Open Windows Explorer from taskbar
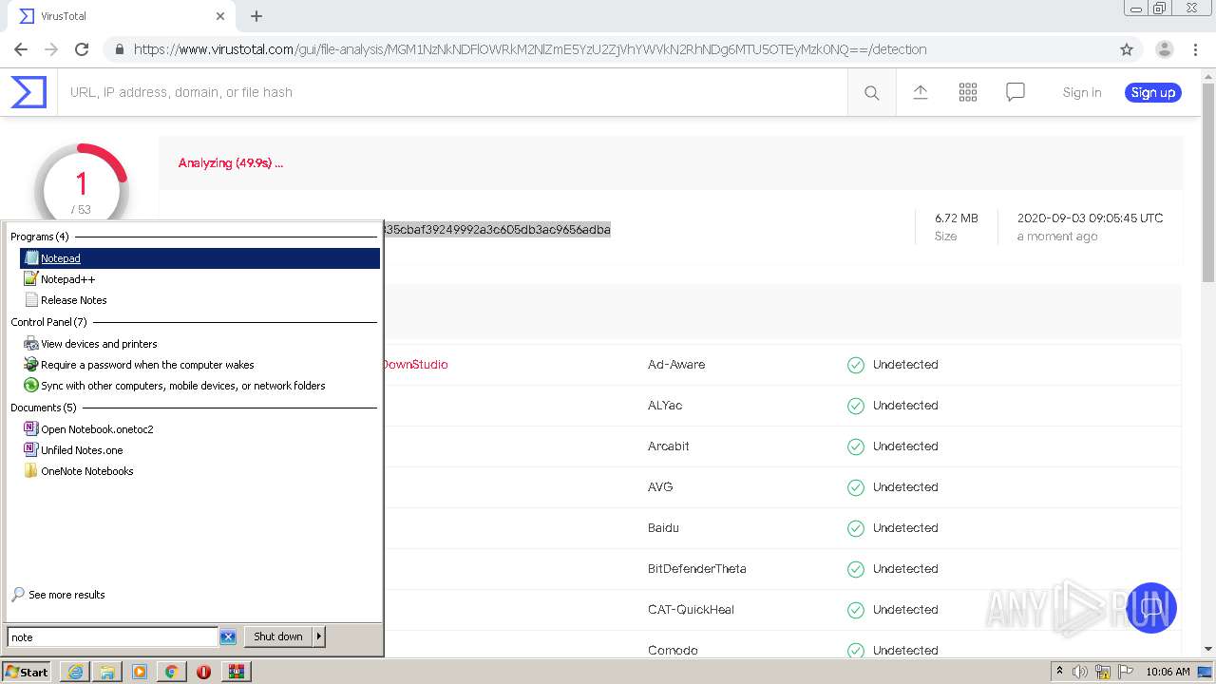The image size is (1216, 684). pyautogui.click(x=107, y=672)
